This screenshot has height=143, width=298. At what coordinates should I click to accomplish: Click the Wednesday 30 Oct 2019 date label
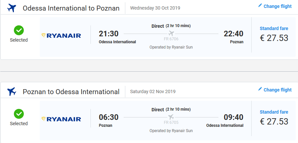click(155, 8)
